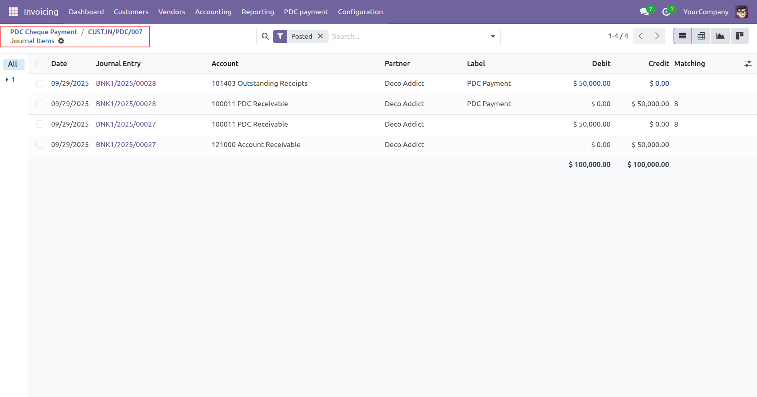The image size is (757, 397).
Task: Open the PDC payment menu
Action: pos(306,12)
